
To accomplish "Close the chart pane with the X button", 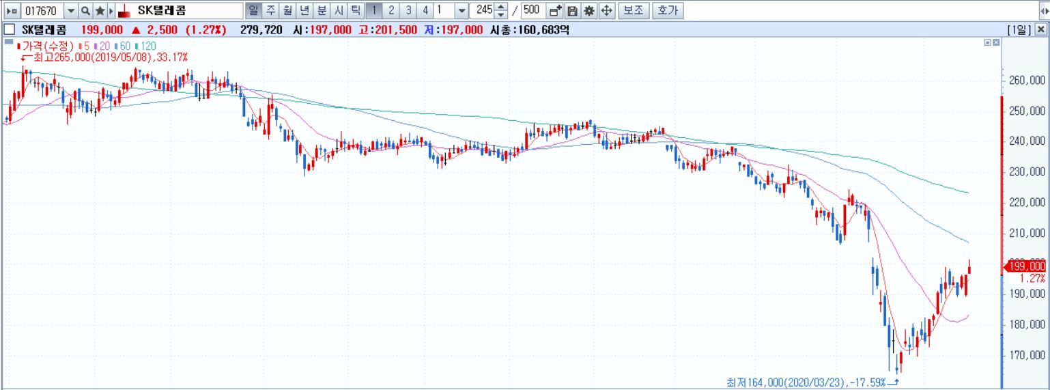I will pos(1040,29).
